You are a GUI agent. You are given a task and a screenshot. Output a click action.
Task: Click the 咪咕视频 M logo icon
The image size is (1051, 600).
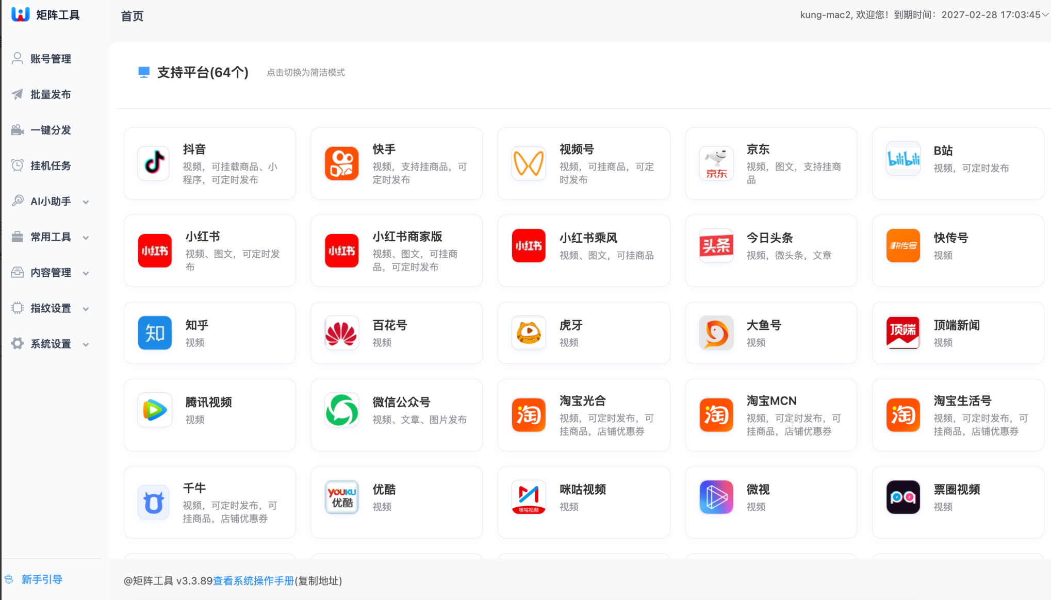529,497
